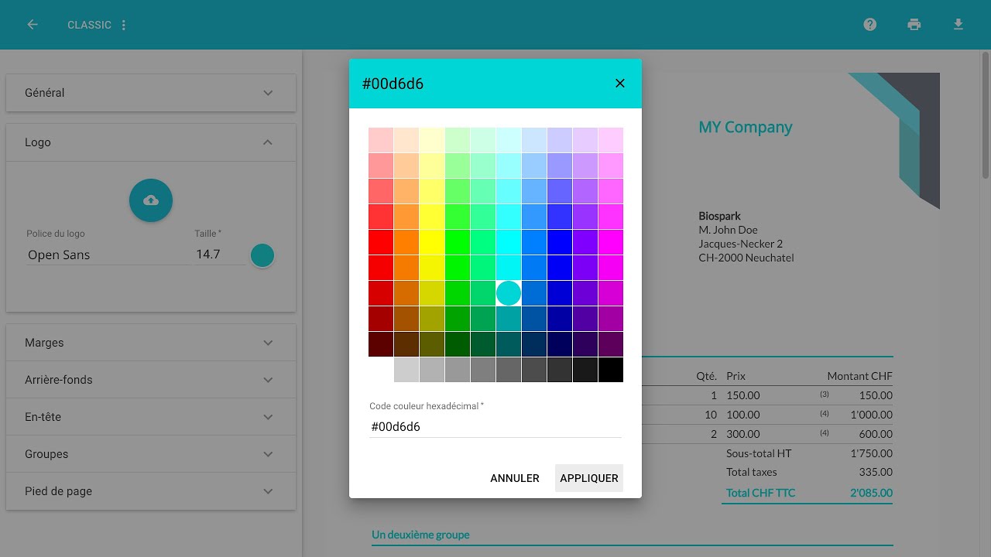Pick the magenta swatch
991x557 pixels.
point(611,242)
